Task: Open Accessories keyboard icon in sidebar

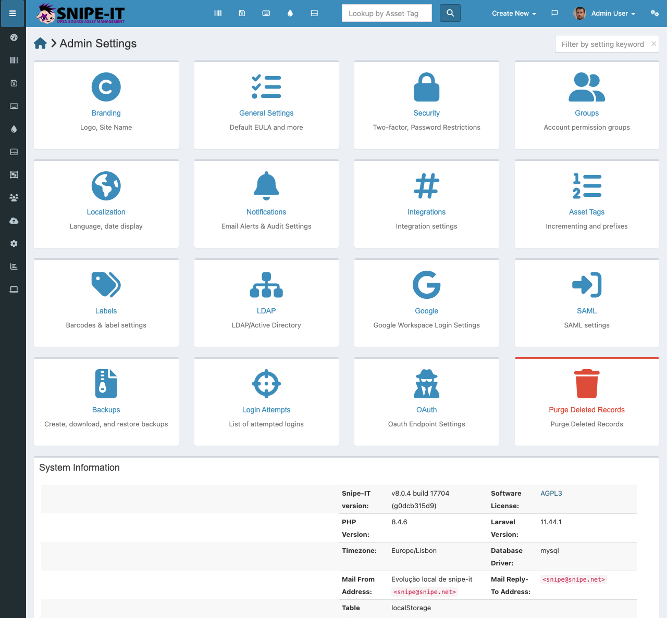Action: 14,106
